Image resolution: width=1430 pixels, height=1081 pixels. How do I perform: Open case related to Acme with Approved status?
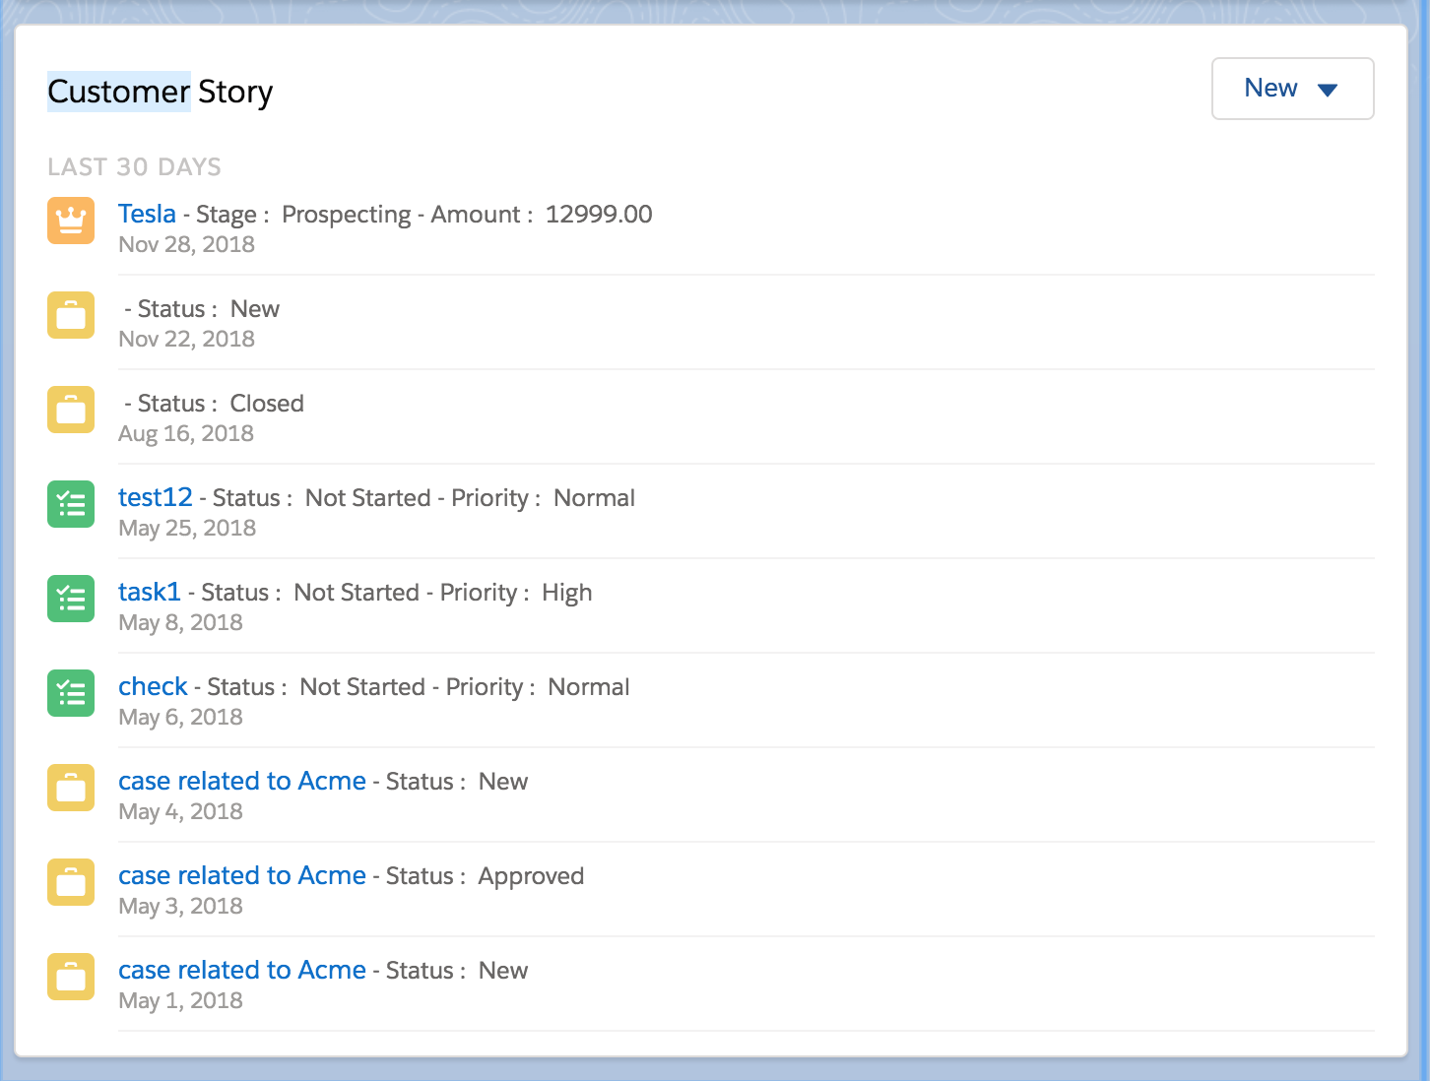(x=242, y=875)
